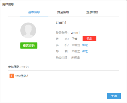The image size is (127, 103).
Task: Click the 正常 status text
Action: tap(74, 39)
